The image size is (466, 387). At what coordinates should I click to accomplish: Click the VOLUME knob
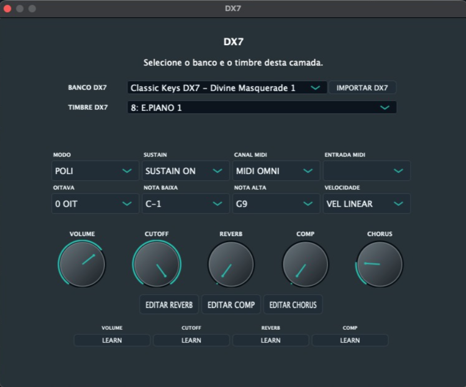83,264
